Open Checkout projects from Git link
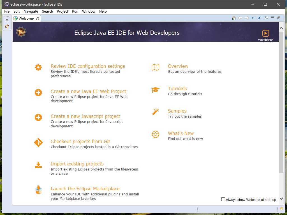 point(80,141)
